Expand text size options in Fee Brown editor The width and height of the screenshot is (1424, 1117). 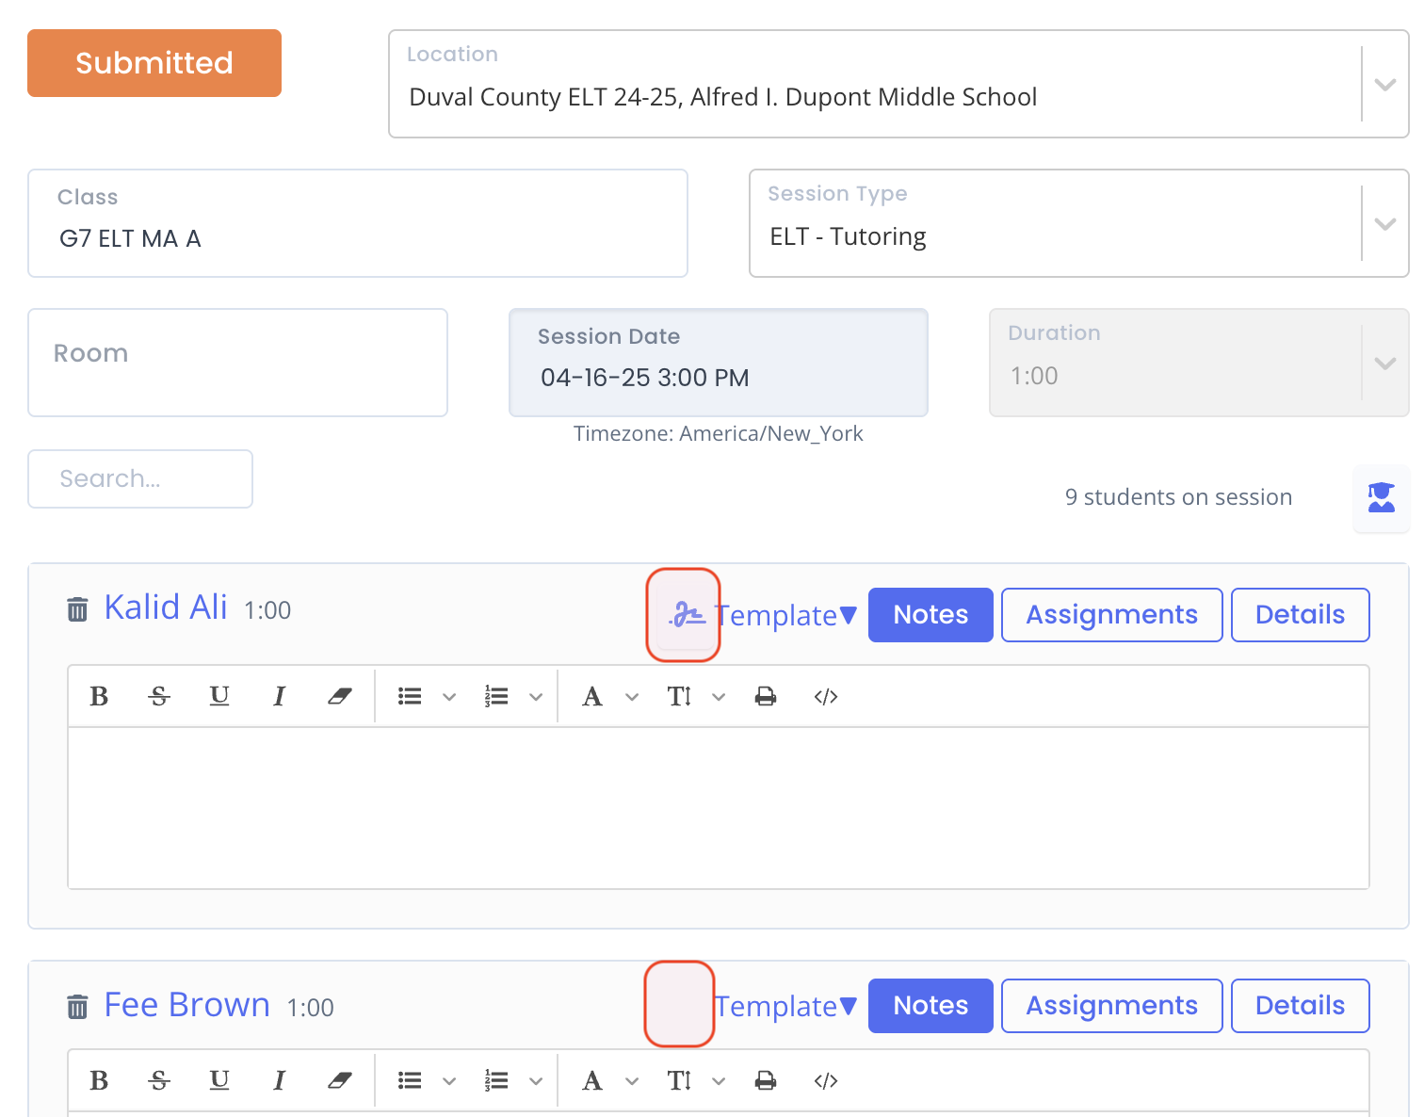tap(719, 1081)
